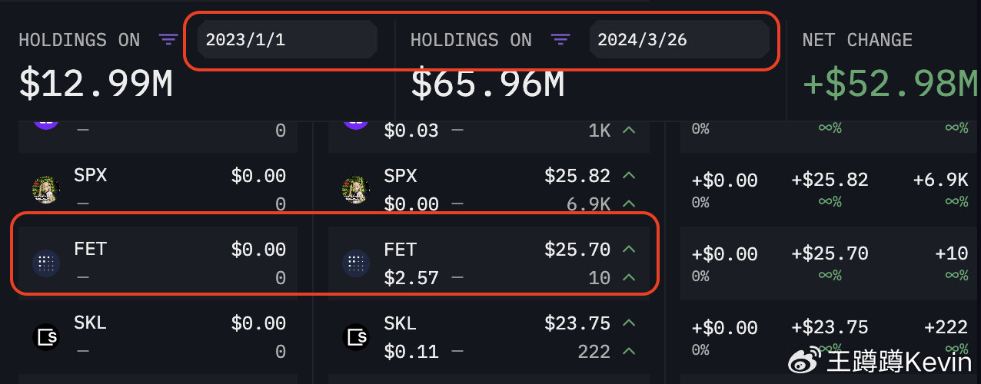Click the green up arrow next to $25.70
Image resolution: width=981 pixels, height=384 pixels.
(x=629, y=250)
